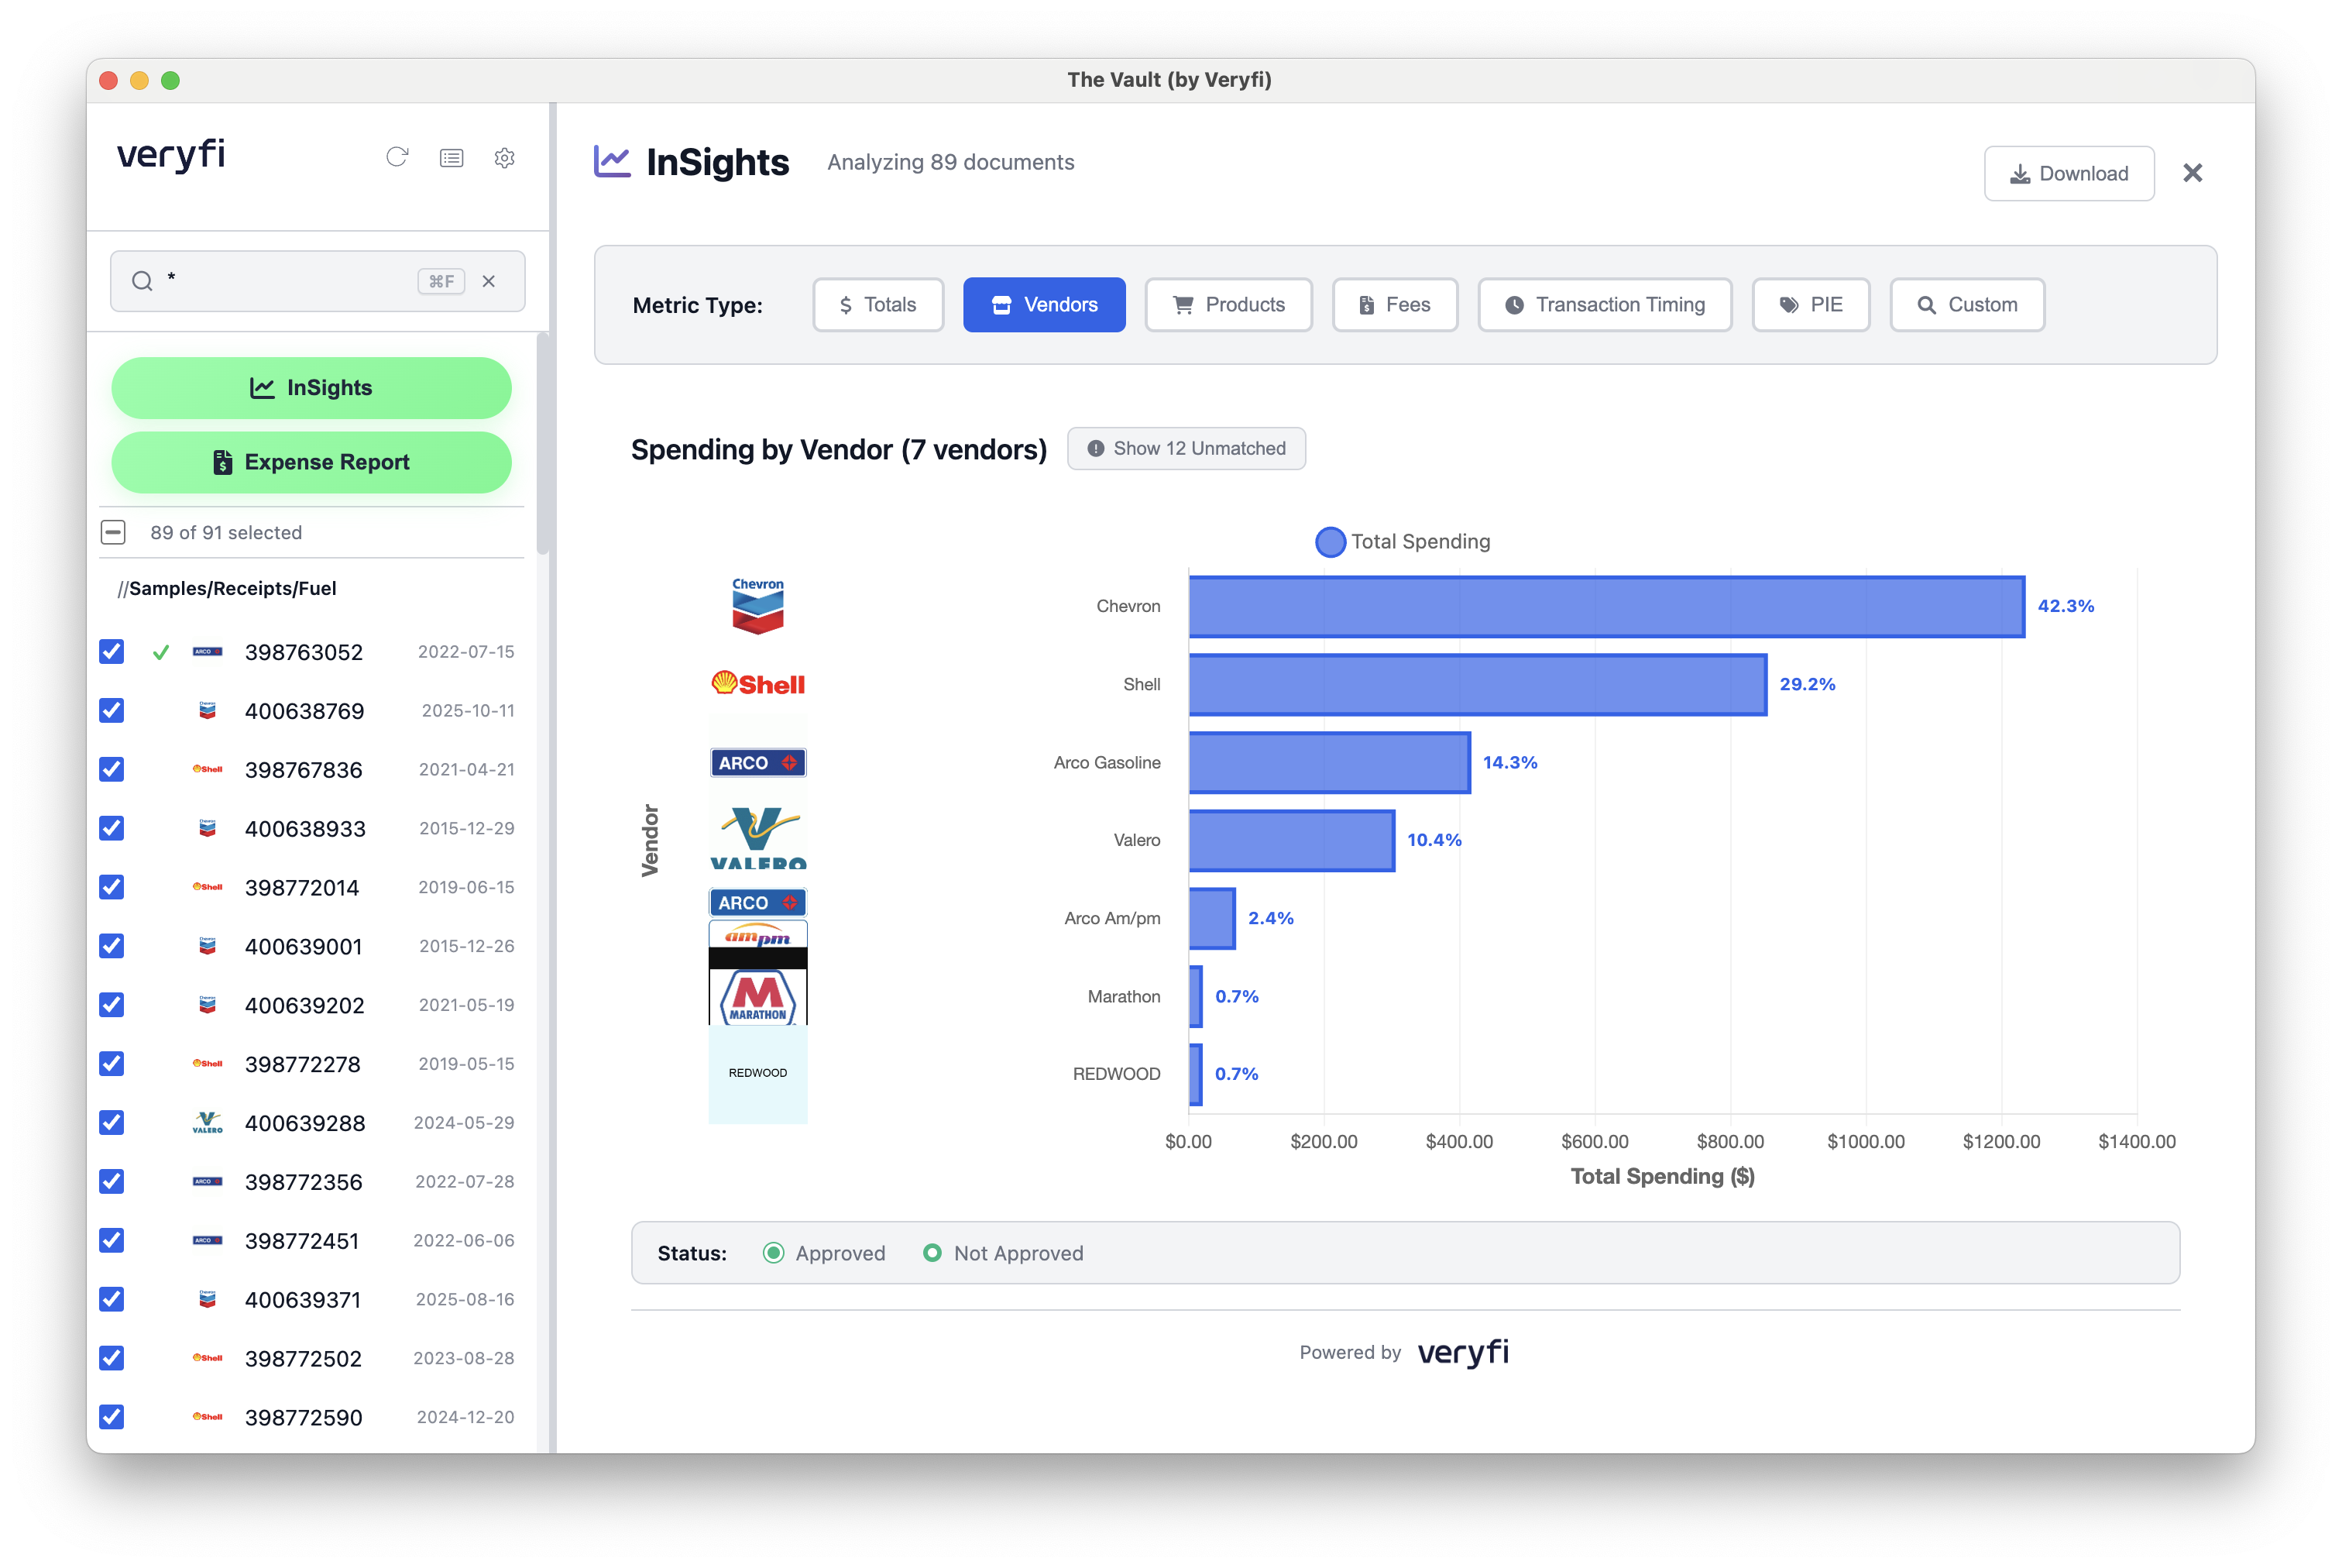Uncheck receipt 398763052 in the sidebar

pyautogui.click(x=111, y=652)
